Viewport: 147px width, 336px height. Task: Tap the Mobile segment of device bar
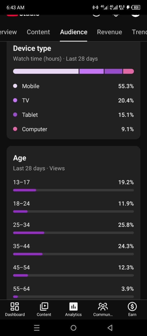[46, 71]
